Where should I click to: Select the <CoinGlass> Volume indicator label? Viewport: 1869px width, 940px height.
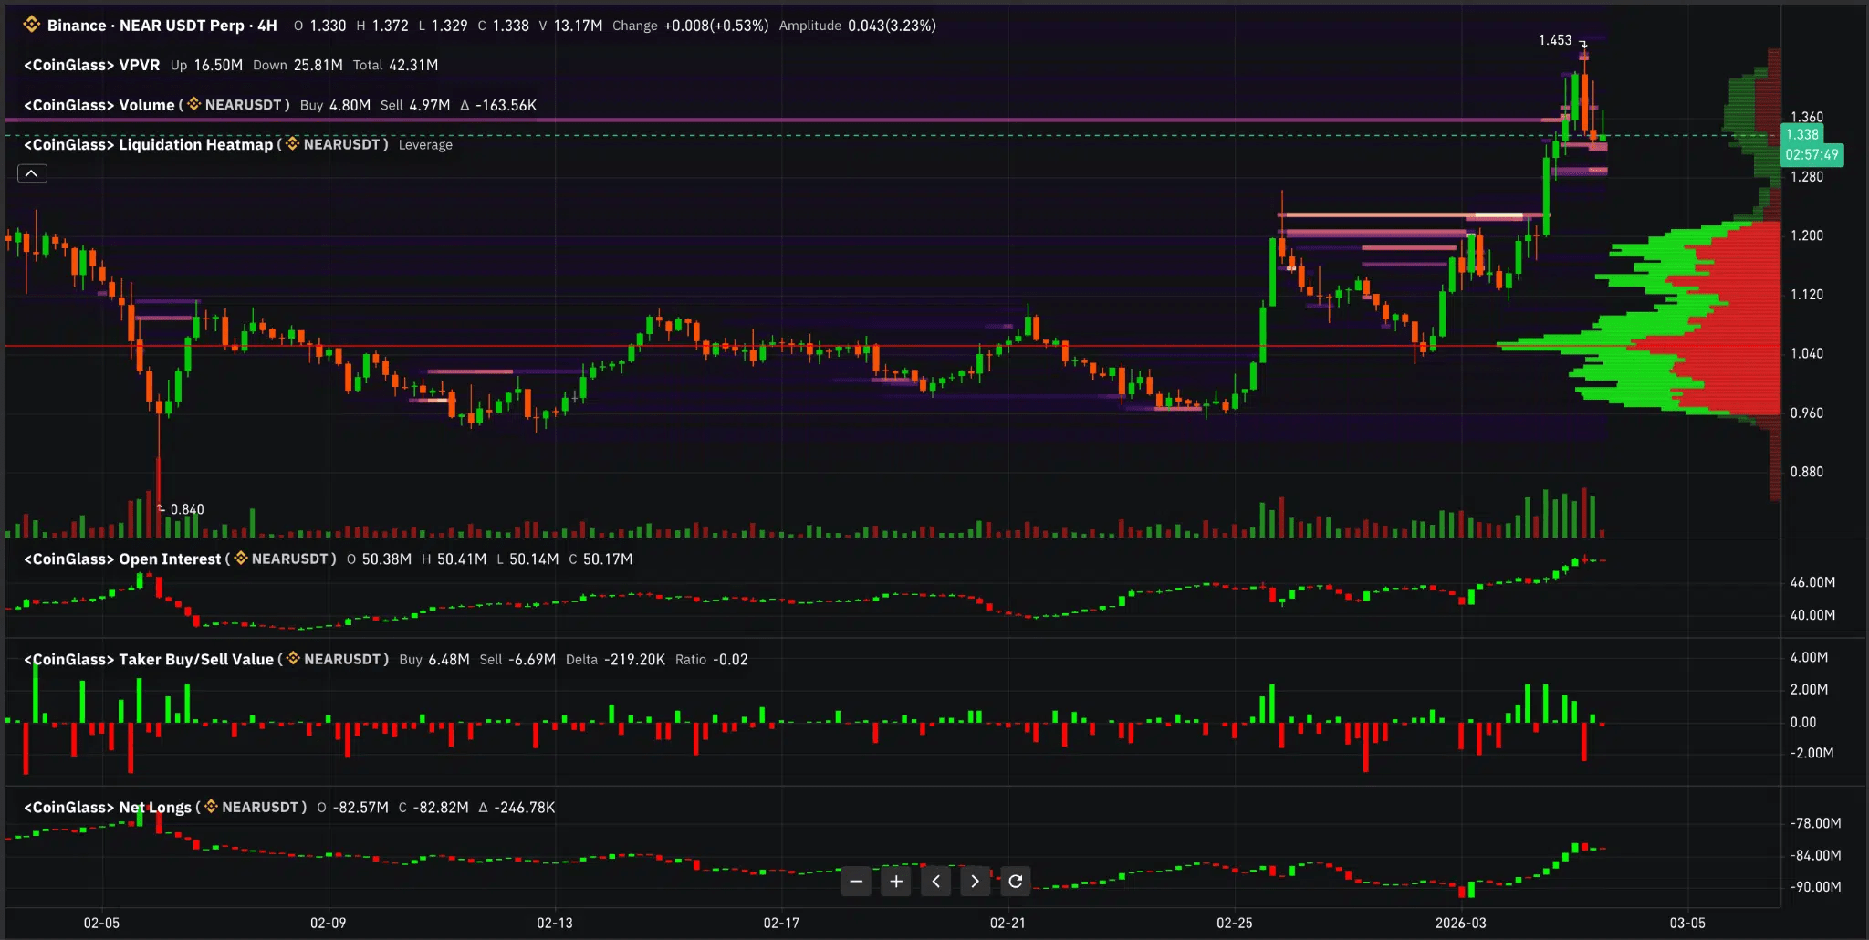click(99, 105)
